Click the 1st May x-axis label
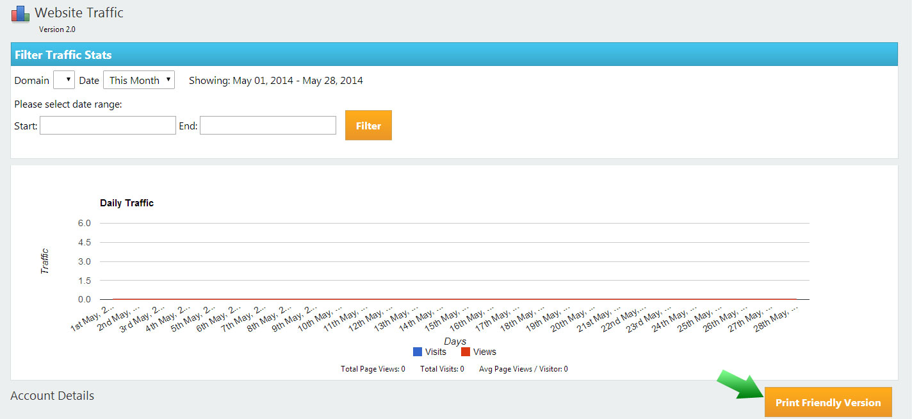This screenshot has width=912, height=419. tap(92, 318)
